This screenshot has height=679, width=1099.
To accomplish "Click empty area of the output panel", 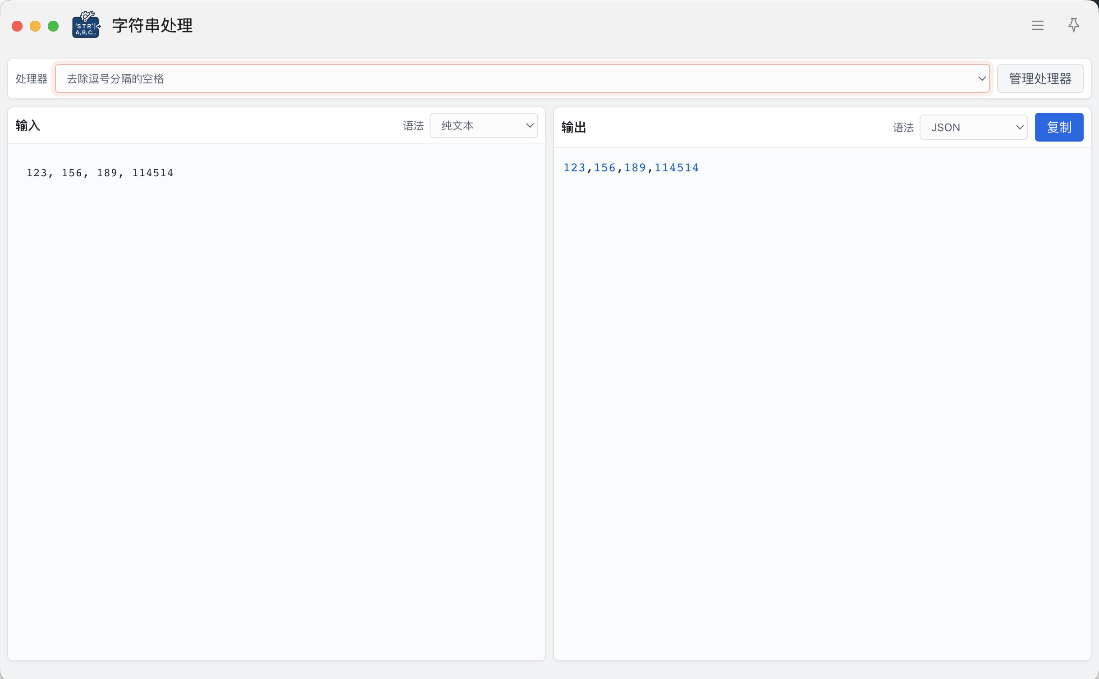I will click(x=821, y=406).
